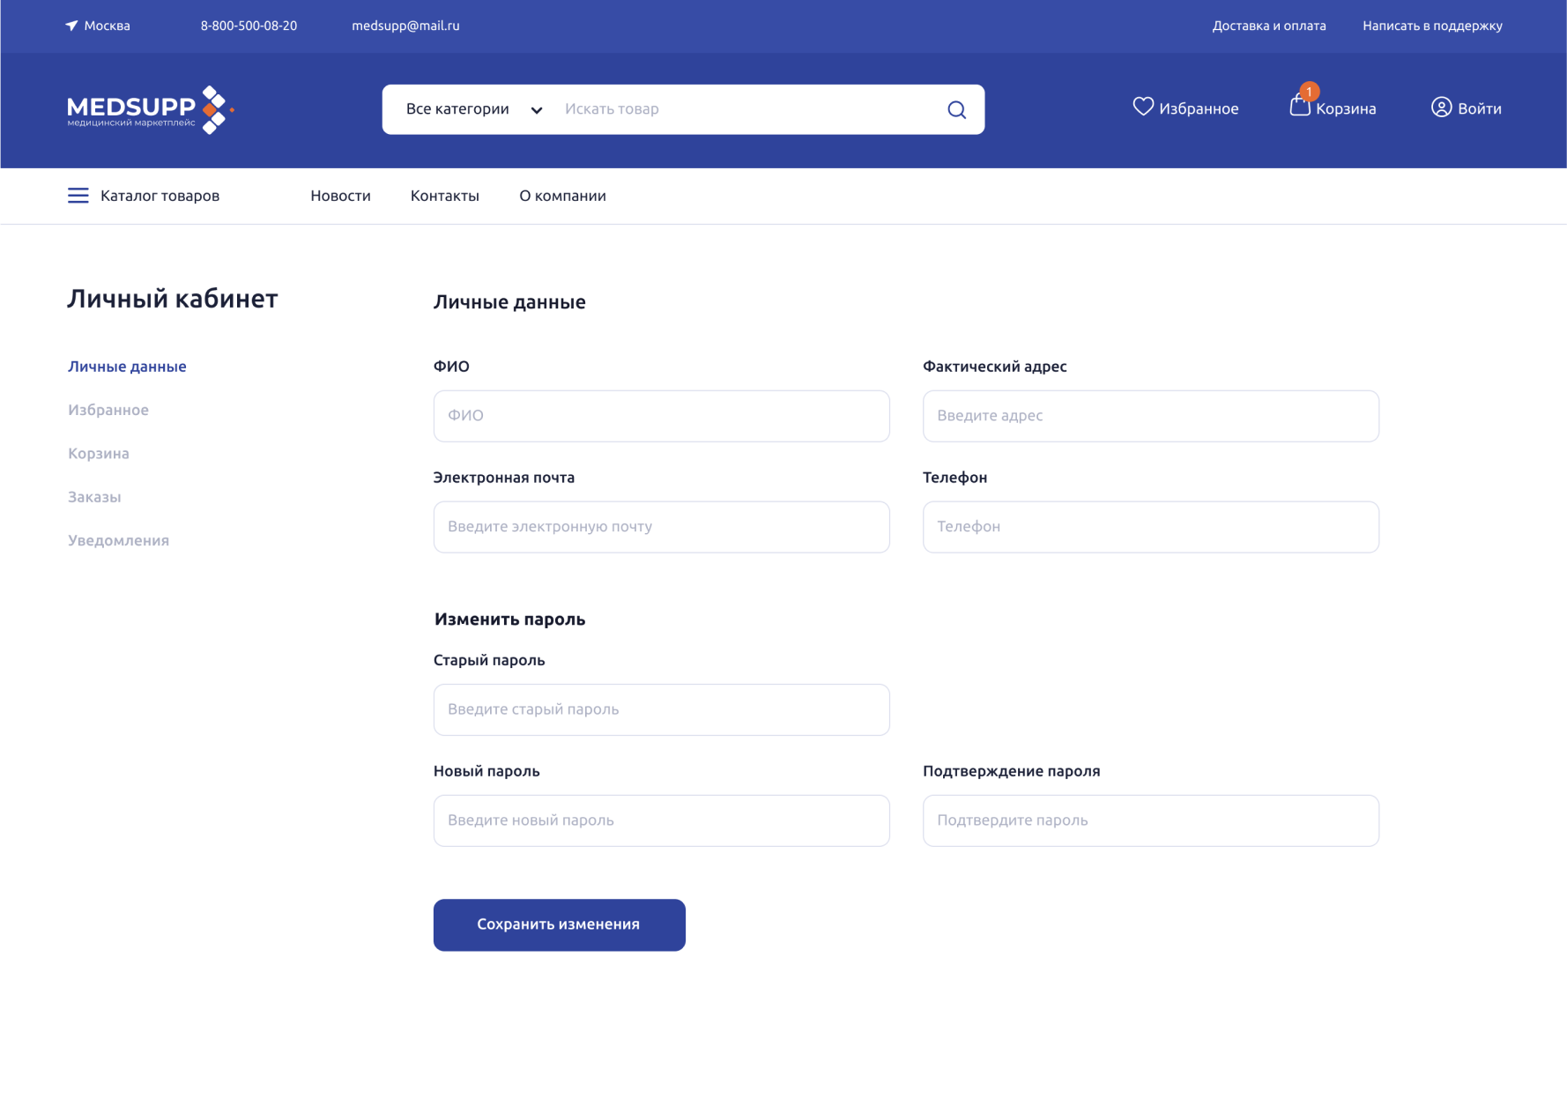1567x1113 pixels.
Task: Click the medsupp@mail.ru email link
Action: [x=405, y=26]
